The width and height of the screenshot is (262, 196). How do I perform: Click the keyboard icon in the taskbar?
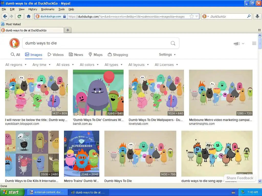pyautogui.click(x=233, y=192)
